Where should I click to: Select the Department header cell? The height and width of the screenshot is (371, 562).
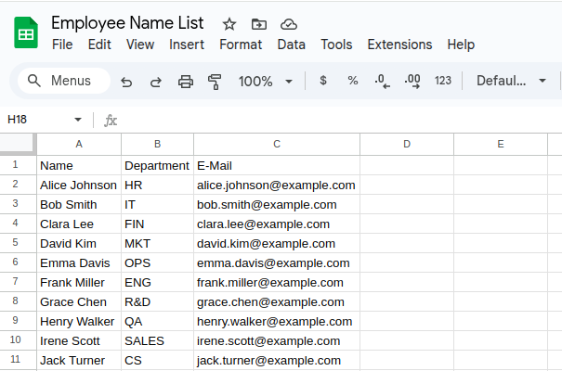(x=157, y=165)
